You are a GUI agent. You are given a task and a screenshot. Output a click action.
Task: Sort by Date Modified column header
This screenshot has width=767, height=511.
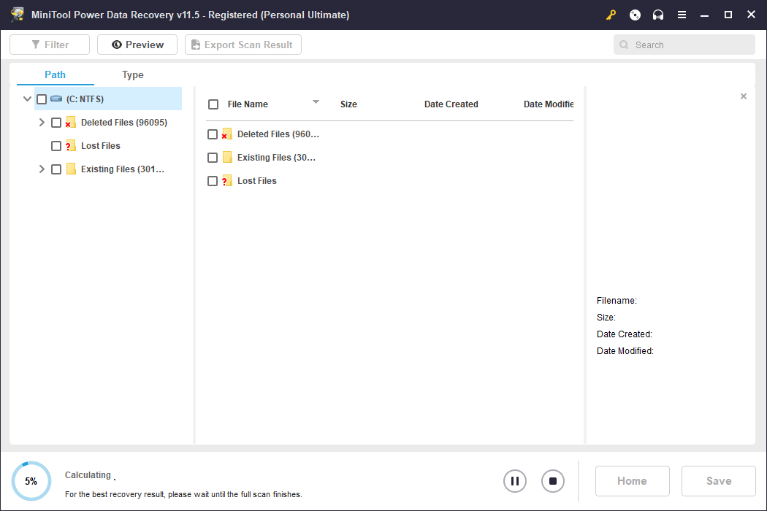click(549, 104)
